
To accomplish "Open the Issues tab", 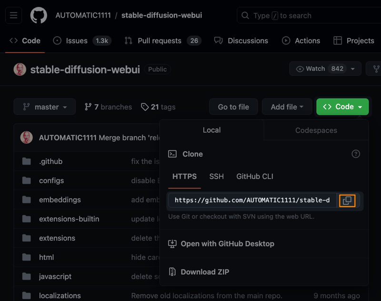I will (x=82, y=40).
